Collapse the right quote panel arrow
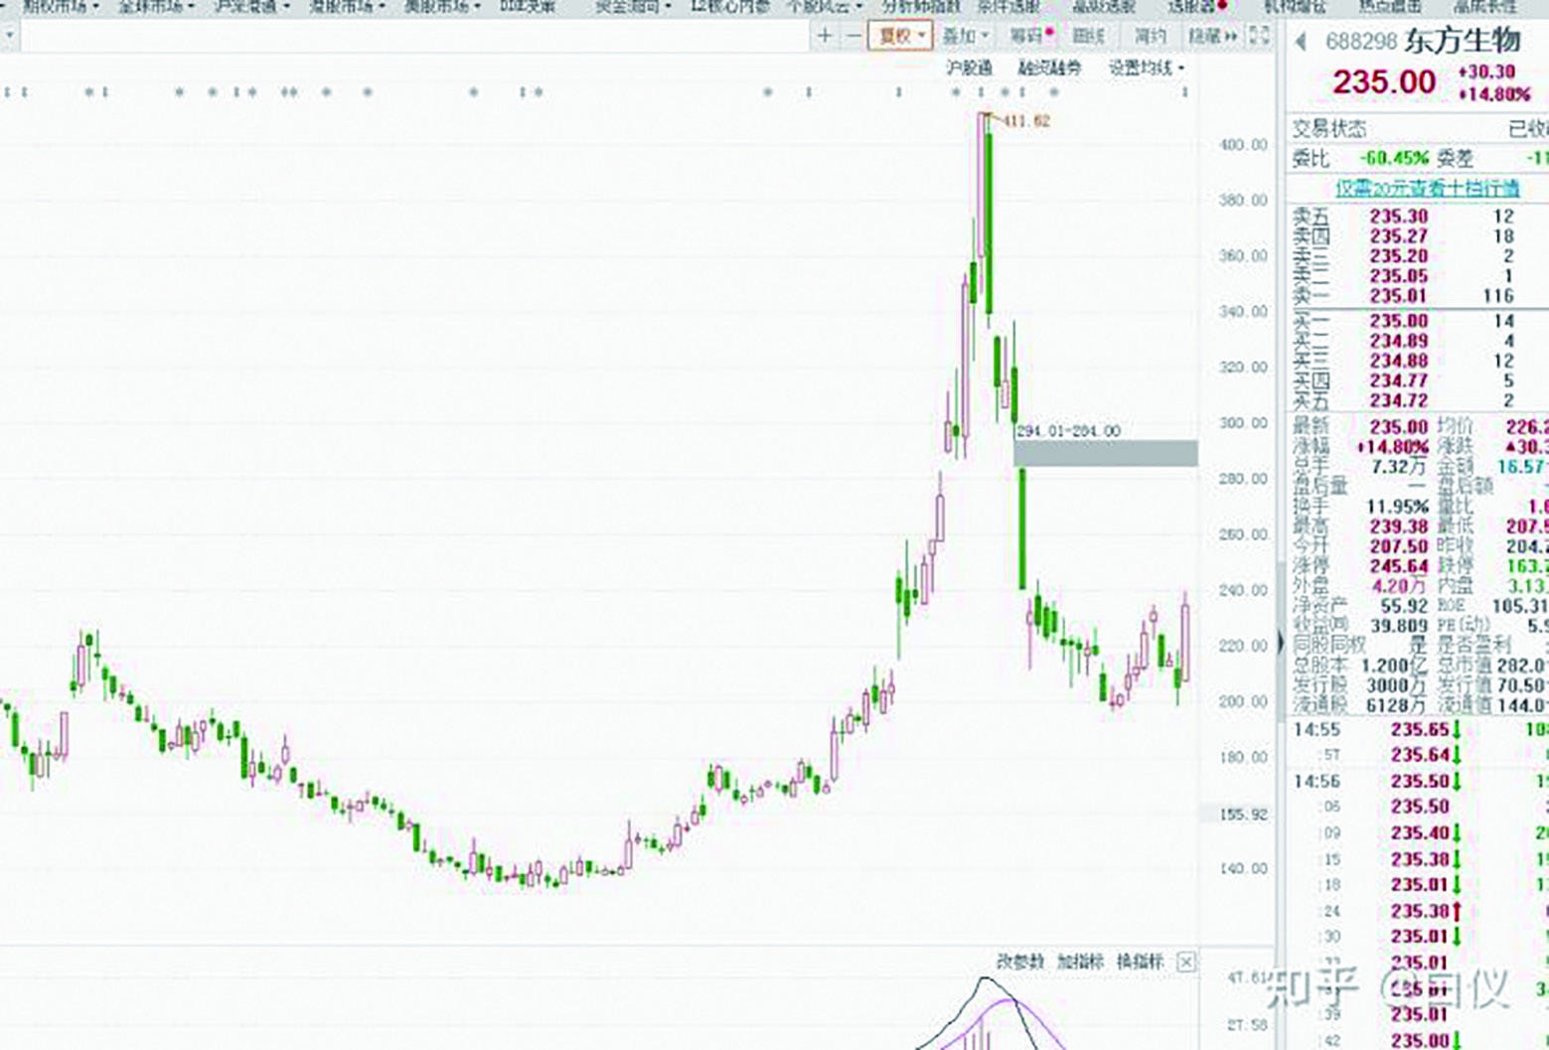The image size is (1549, 1050). (x=1280, y=644)
